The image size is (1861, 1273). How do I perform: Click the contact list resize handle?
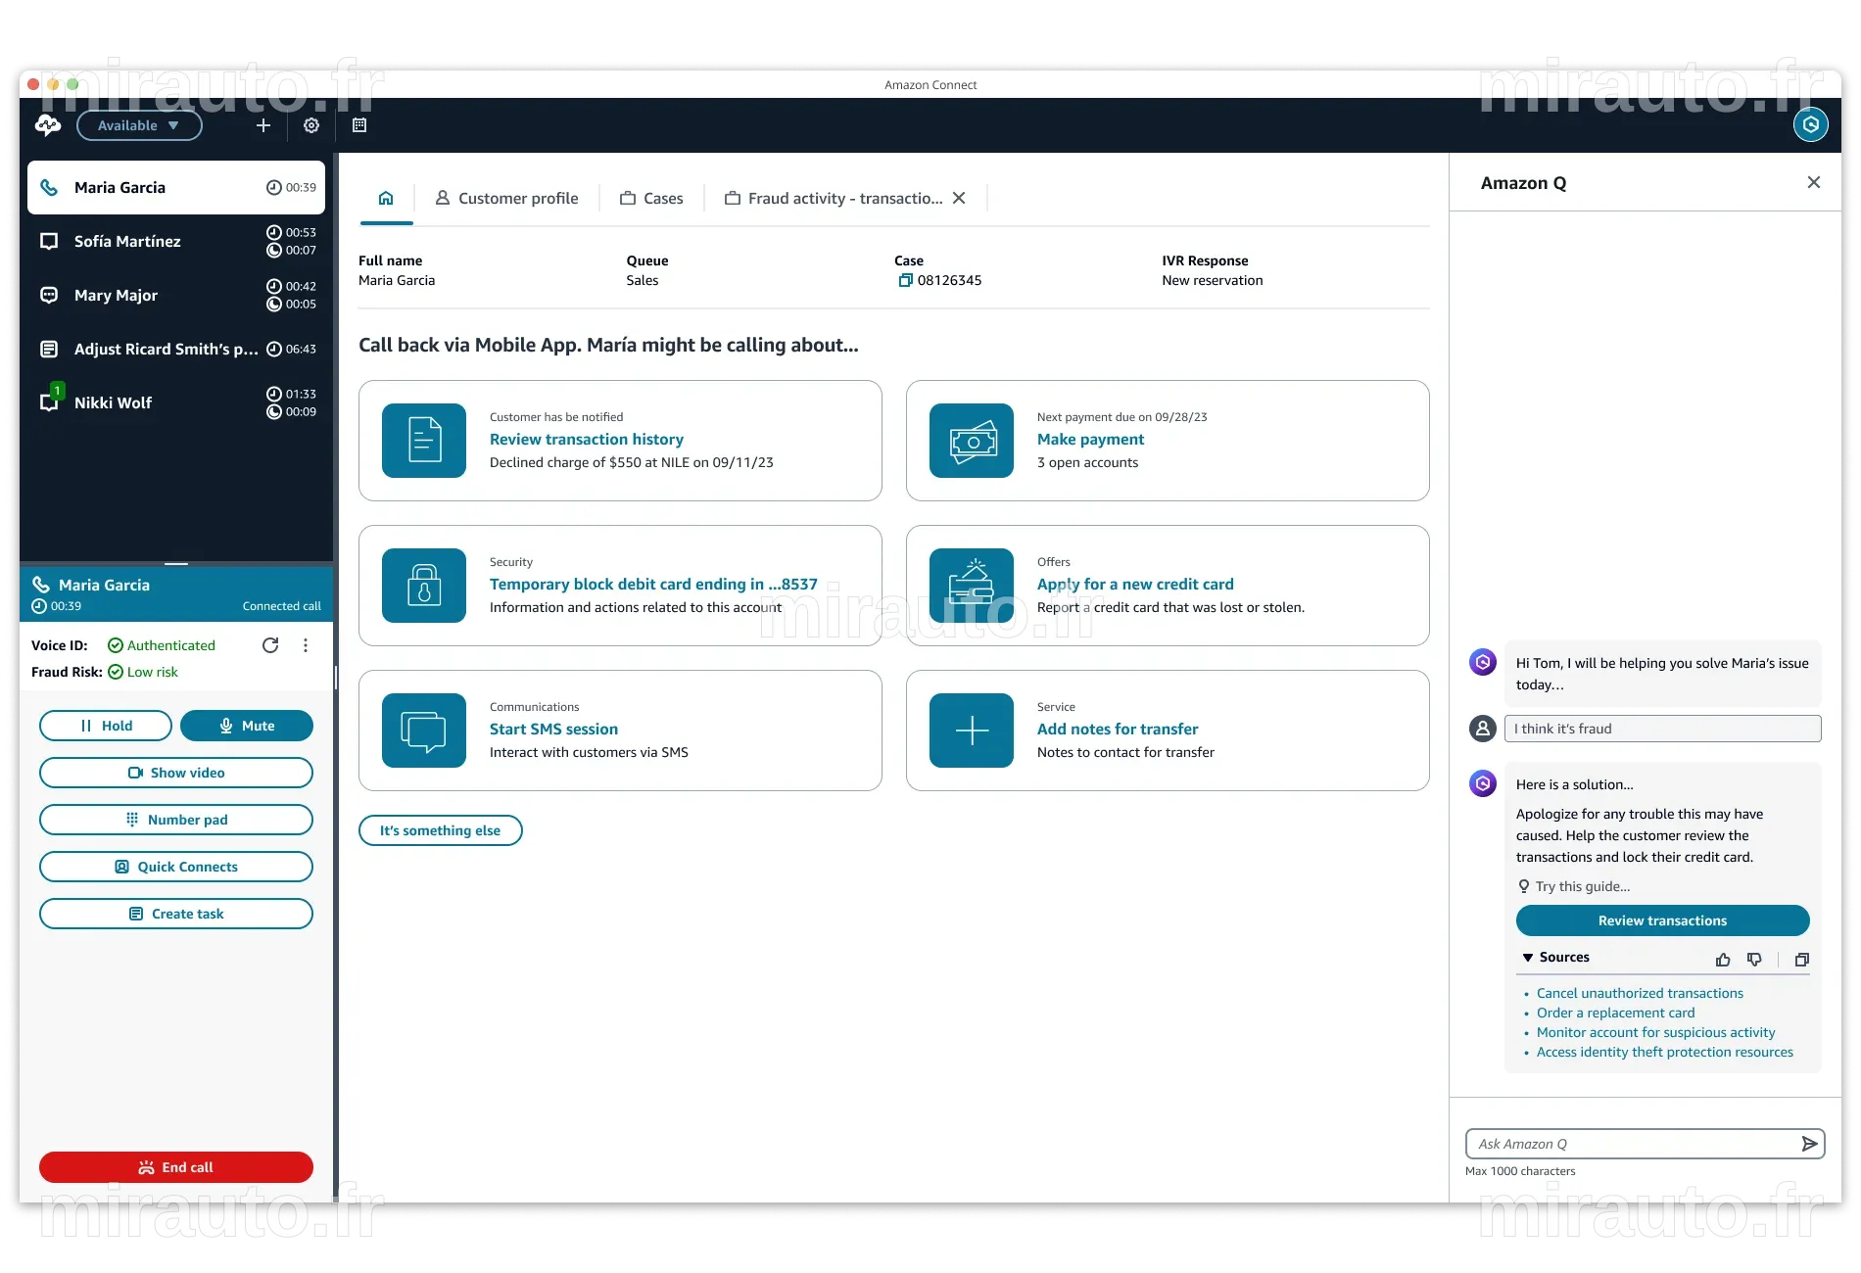[176, 564]
